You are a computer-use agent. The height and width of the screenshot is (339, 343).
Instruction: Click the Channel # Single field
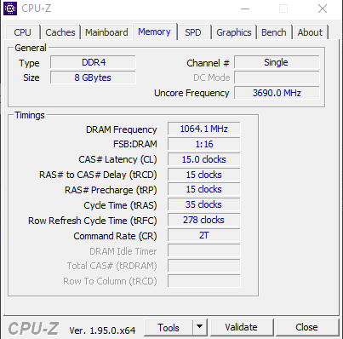tap(277, 62)
